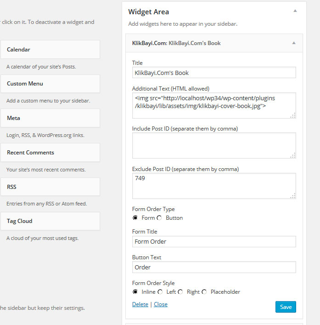Edit the Button Text field
This screenshot has width=320, height=325.
[214, 267]
